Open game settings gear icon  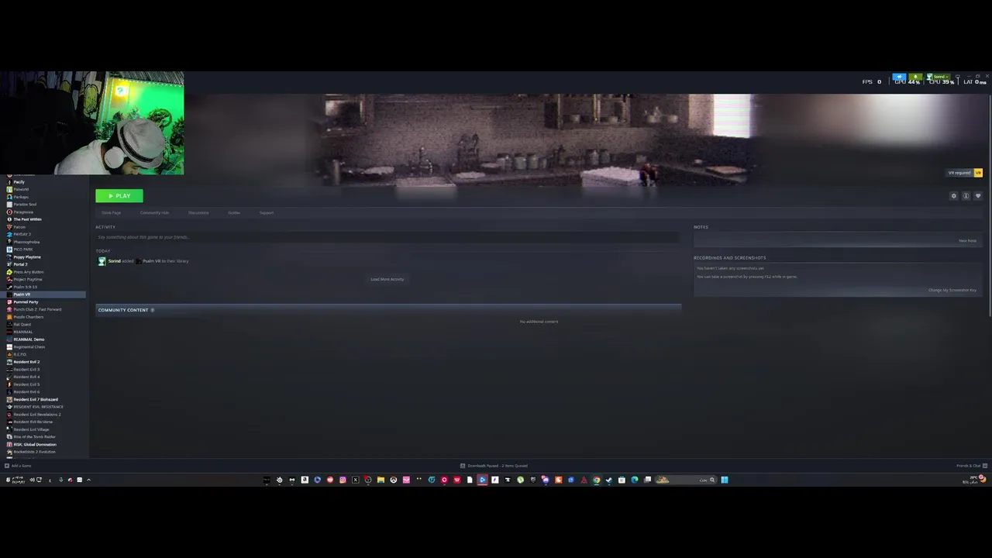(954, 196)
